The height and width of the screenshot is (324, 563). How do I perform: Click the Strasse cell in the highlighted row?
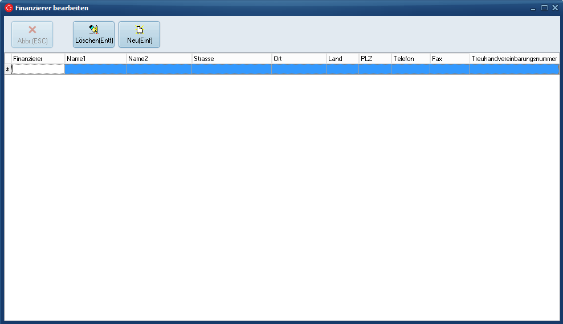pos(231,70)
